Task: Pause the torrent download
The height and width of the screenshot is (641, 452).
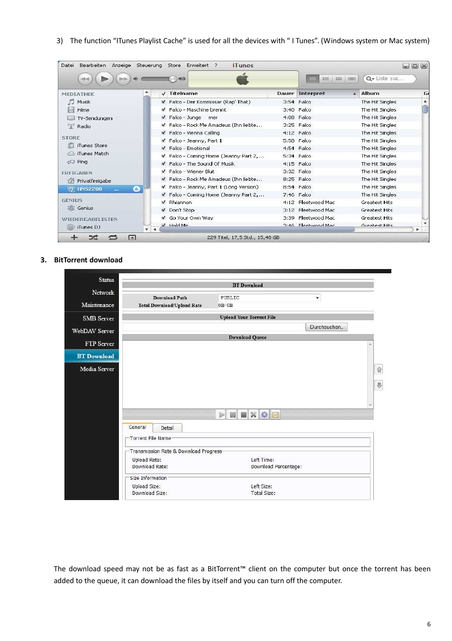Action: (232, 414)
